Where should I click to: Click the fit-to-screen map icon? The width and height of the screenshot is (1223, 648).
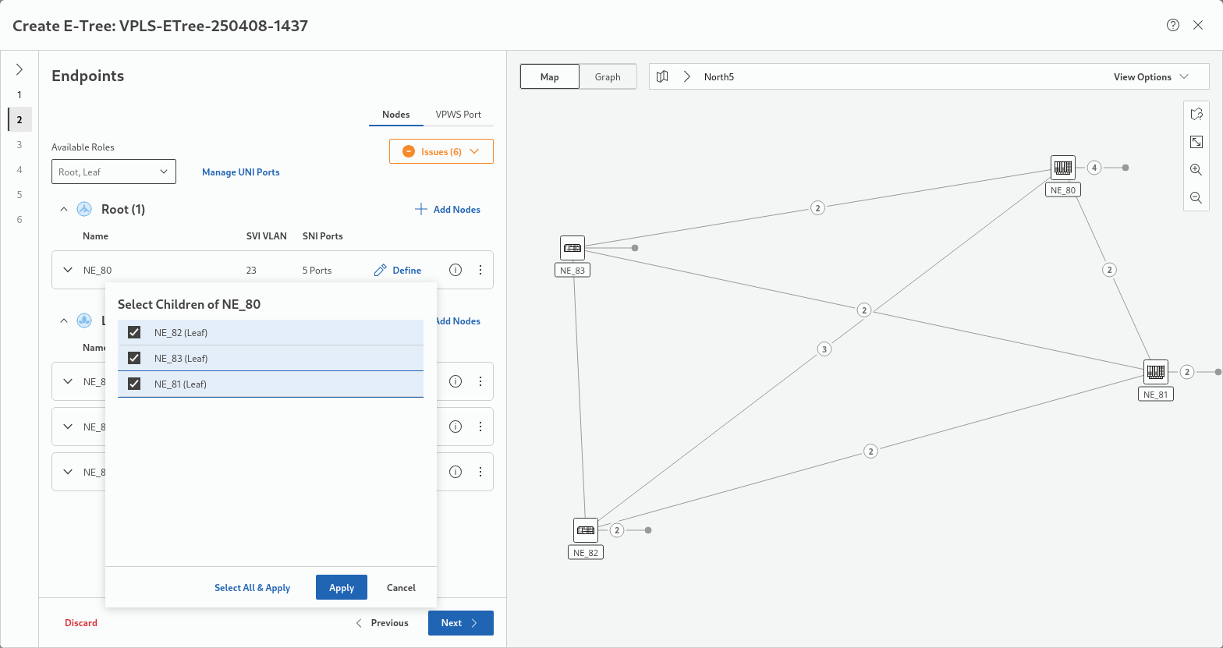tap(1196, 142)
